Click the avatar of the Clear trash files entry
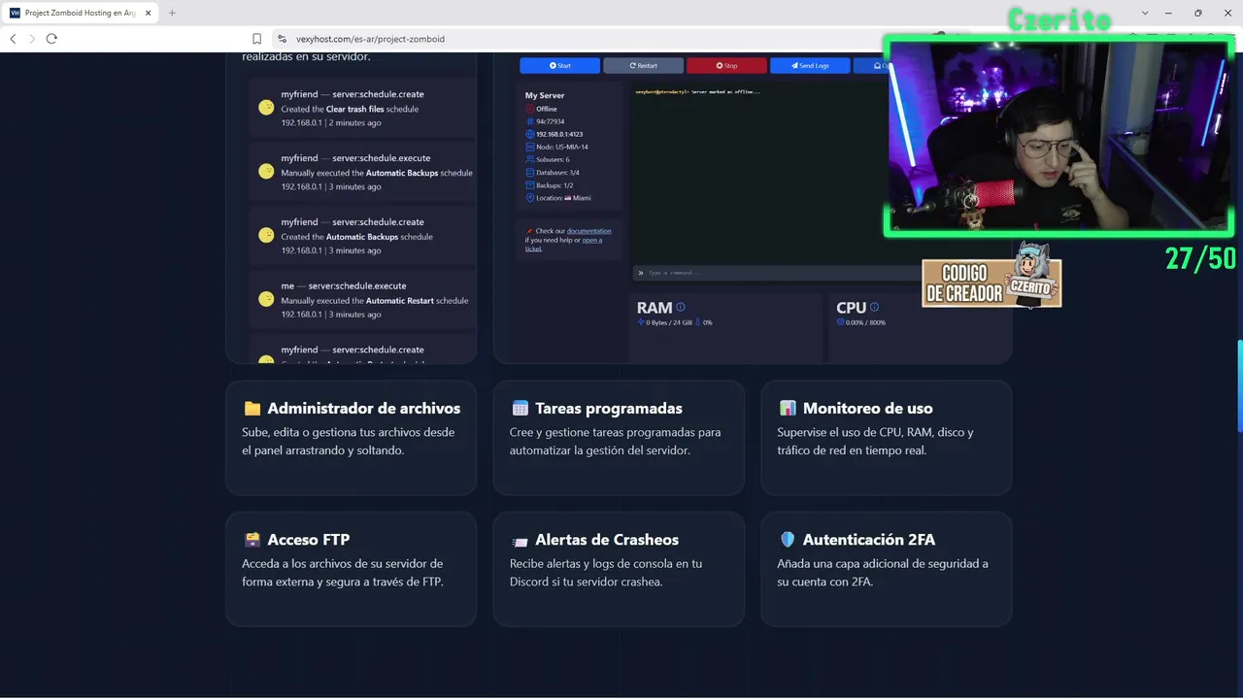Image resolution: width=1243 pixels, height=699 pixels. tap(266, 108)
